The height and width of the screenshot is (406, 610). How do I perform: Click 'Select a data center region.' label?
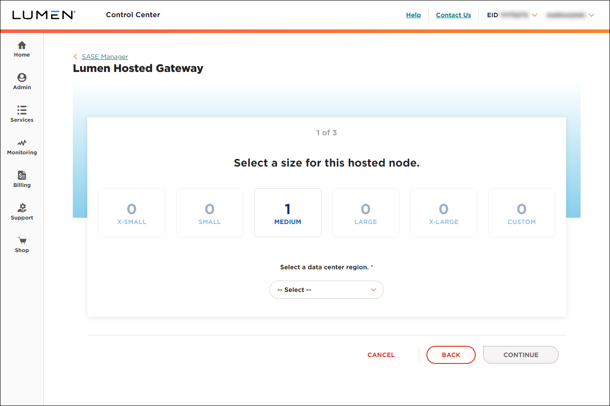[324, 267]
